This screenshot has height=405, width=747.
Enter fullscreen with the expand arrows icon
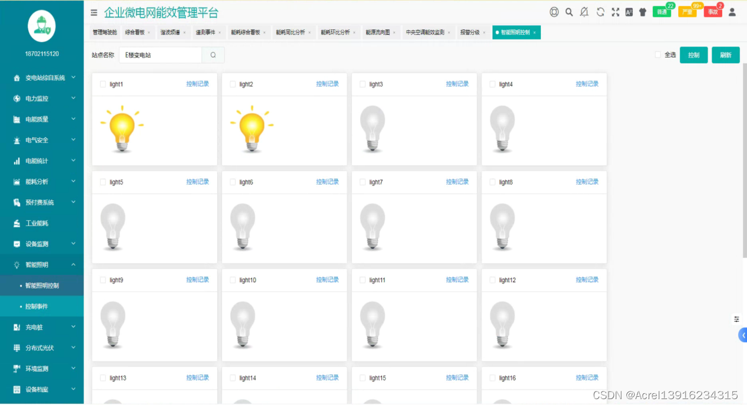[616, 12]
